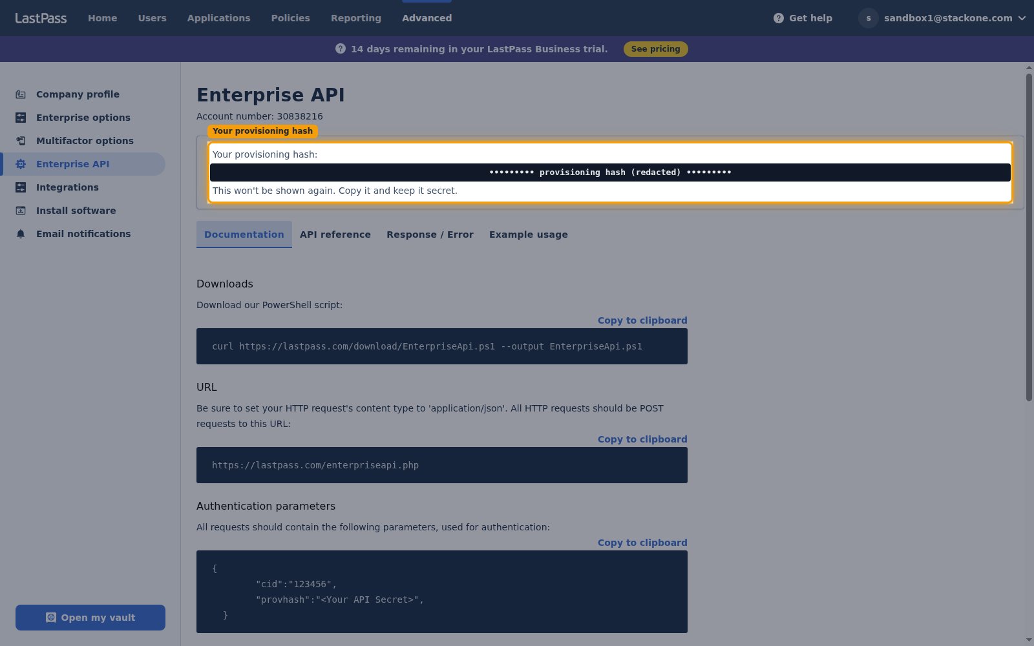Click the vault icon in Open my vault

click(x=51, y=618)
